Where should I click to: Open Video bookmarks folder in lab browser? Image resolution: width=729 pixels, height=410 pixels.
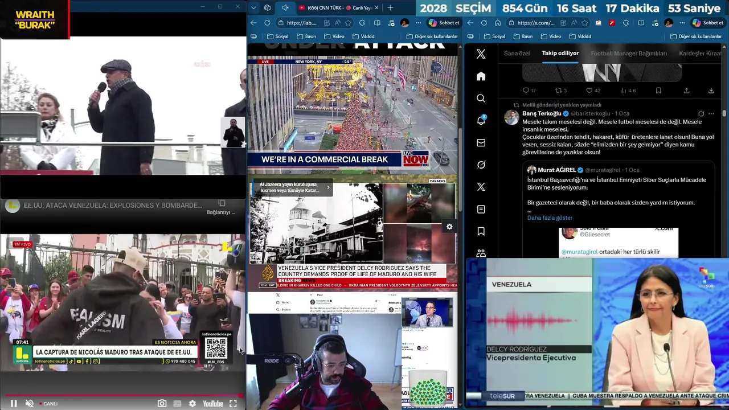(x=334, y=36)
